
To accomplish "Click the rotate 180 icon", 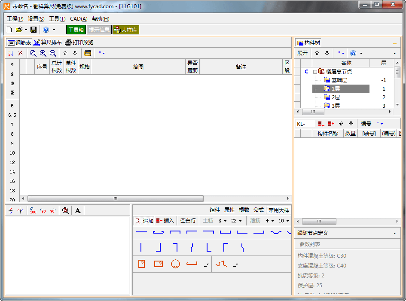I will [x=33, y=210].
